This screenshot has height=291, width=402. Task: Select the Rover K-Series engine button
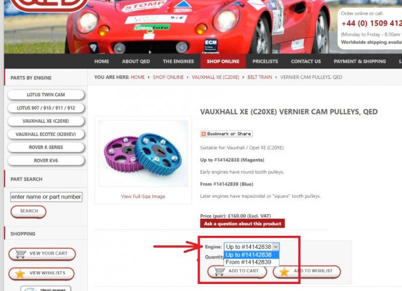46,148
